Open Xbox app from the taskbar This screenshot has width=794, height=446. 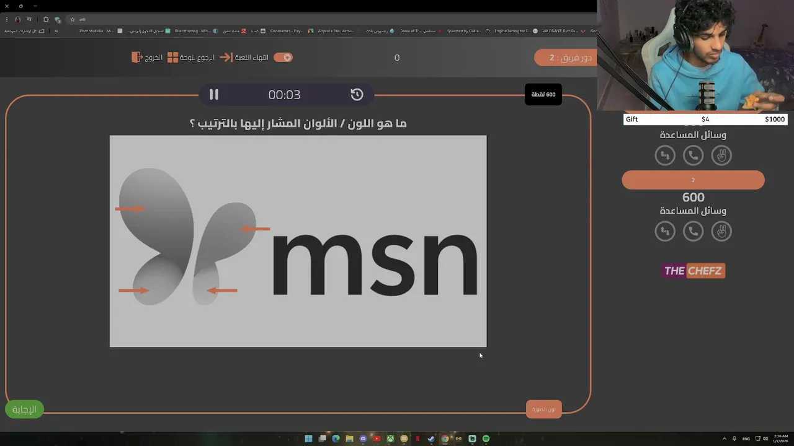point(390,439)
